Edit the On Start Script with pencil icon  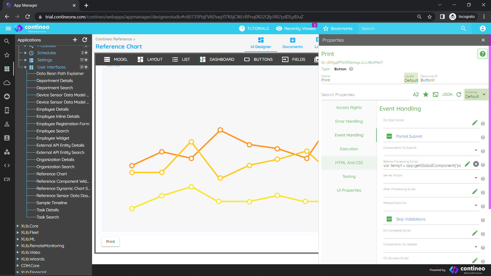(x=475, y=123)
